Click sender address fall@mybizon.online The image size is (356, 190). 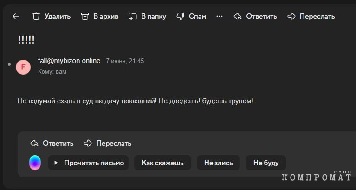(x=69, y=61)
